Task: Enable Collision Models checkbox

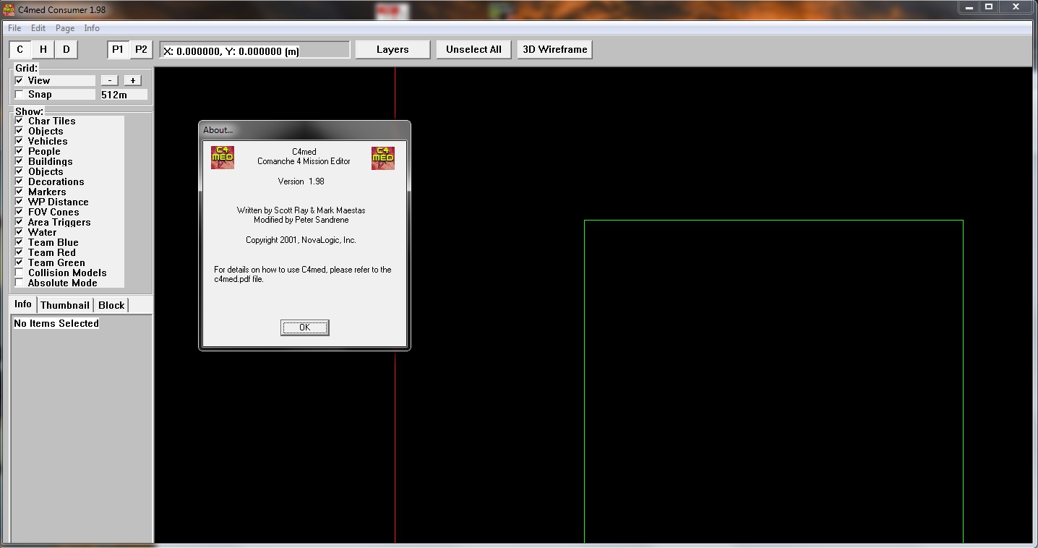Action: (x=20, y=273)
